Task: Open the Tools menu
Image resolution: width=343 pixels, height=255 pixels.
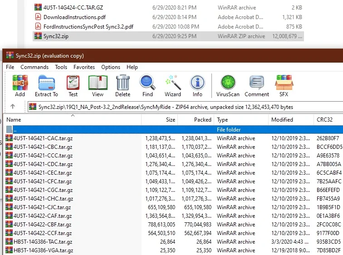Action: coord(61,67)
